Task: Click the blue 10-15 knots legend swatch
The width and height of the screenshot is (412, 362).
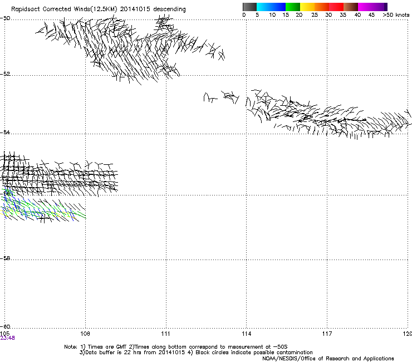Action: [278, 7]
